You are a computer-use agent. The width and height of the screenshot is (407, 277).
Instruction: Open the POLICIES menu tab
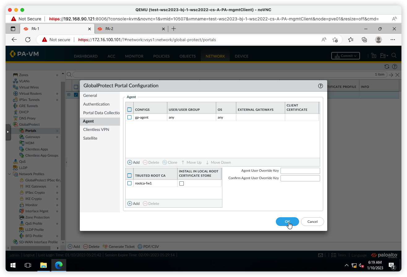tap(161, 56)
